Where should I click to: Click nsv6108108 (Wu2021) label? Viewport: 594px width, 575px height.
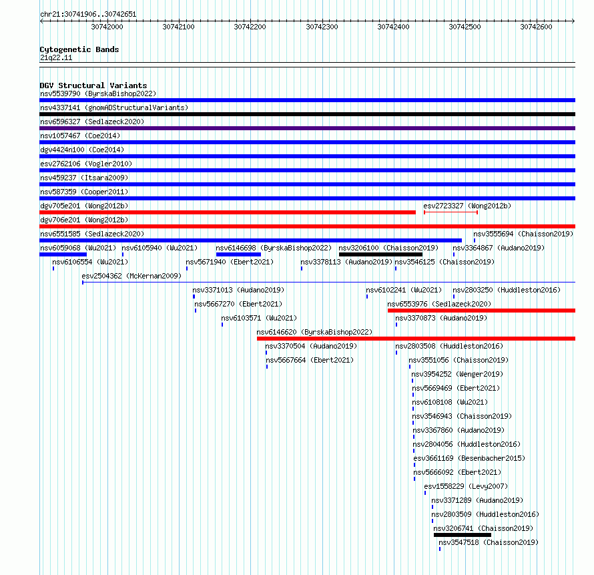click(x=450, y=402)
